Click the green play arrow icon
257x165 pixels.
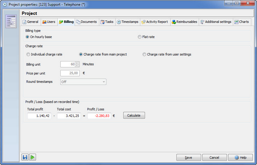pos(33,157)
